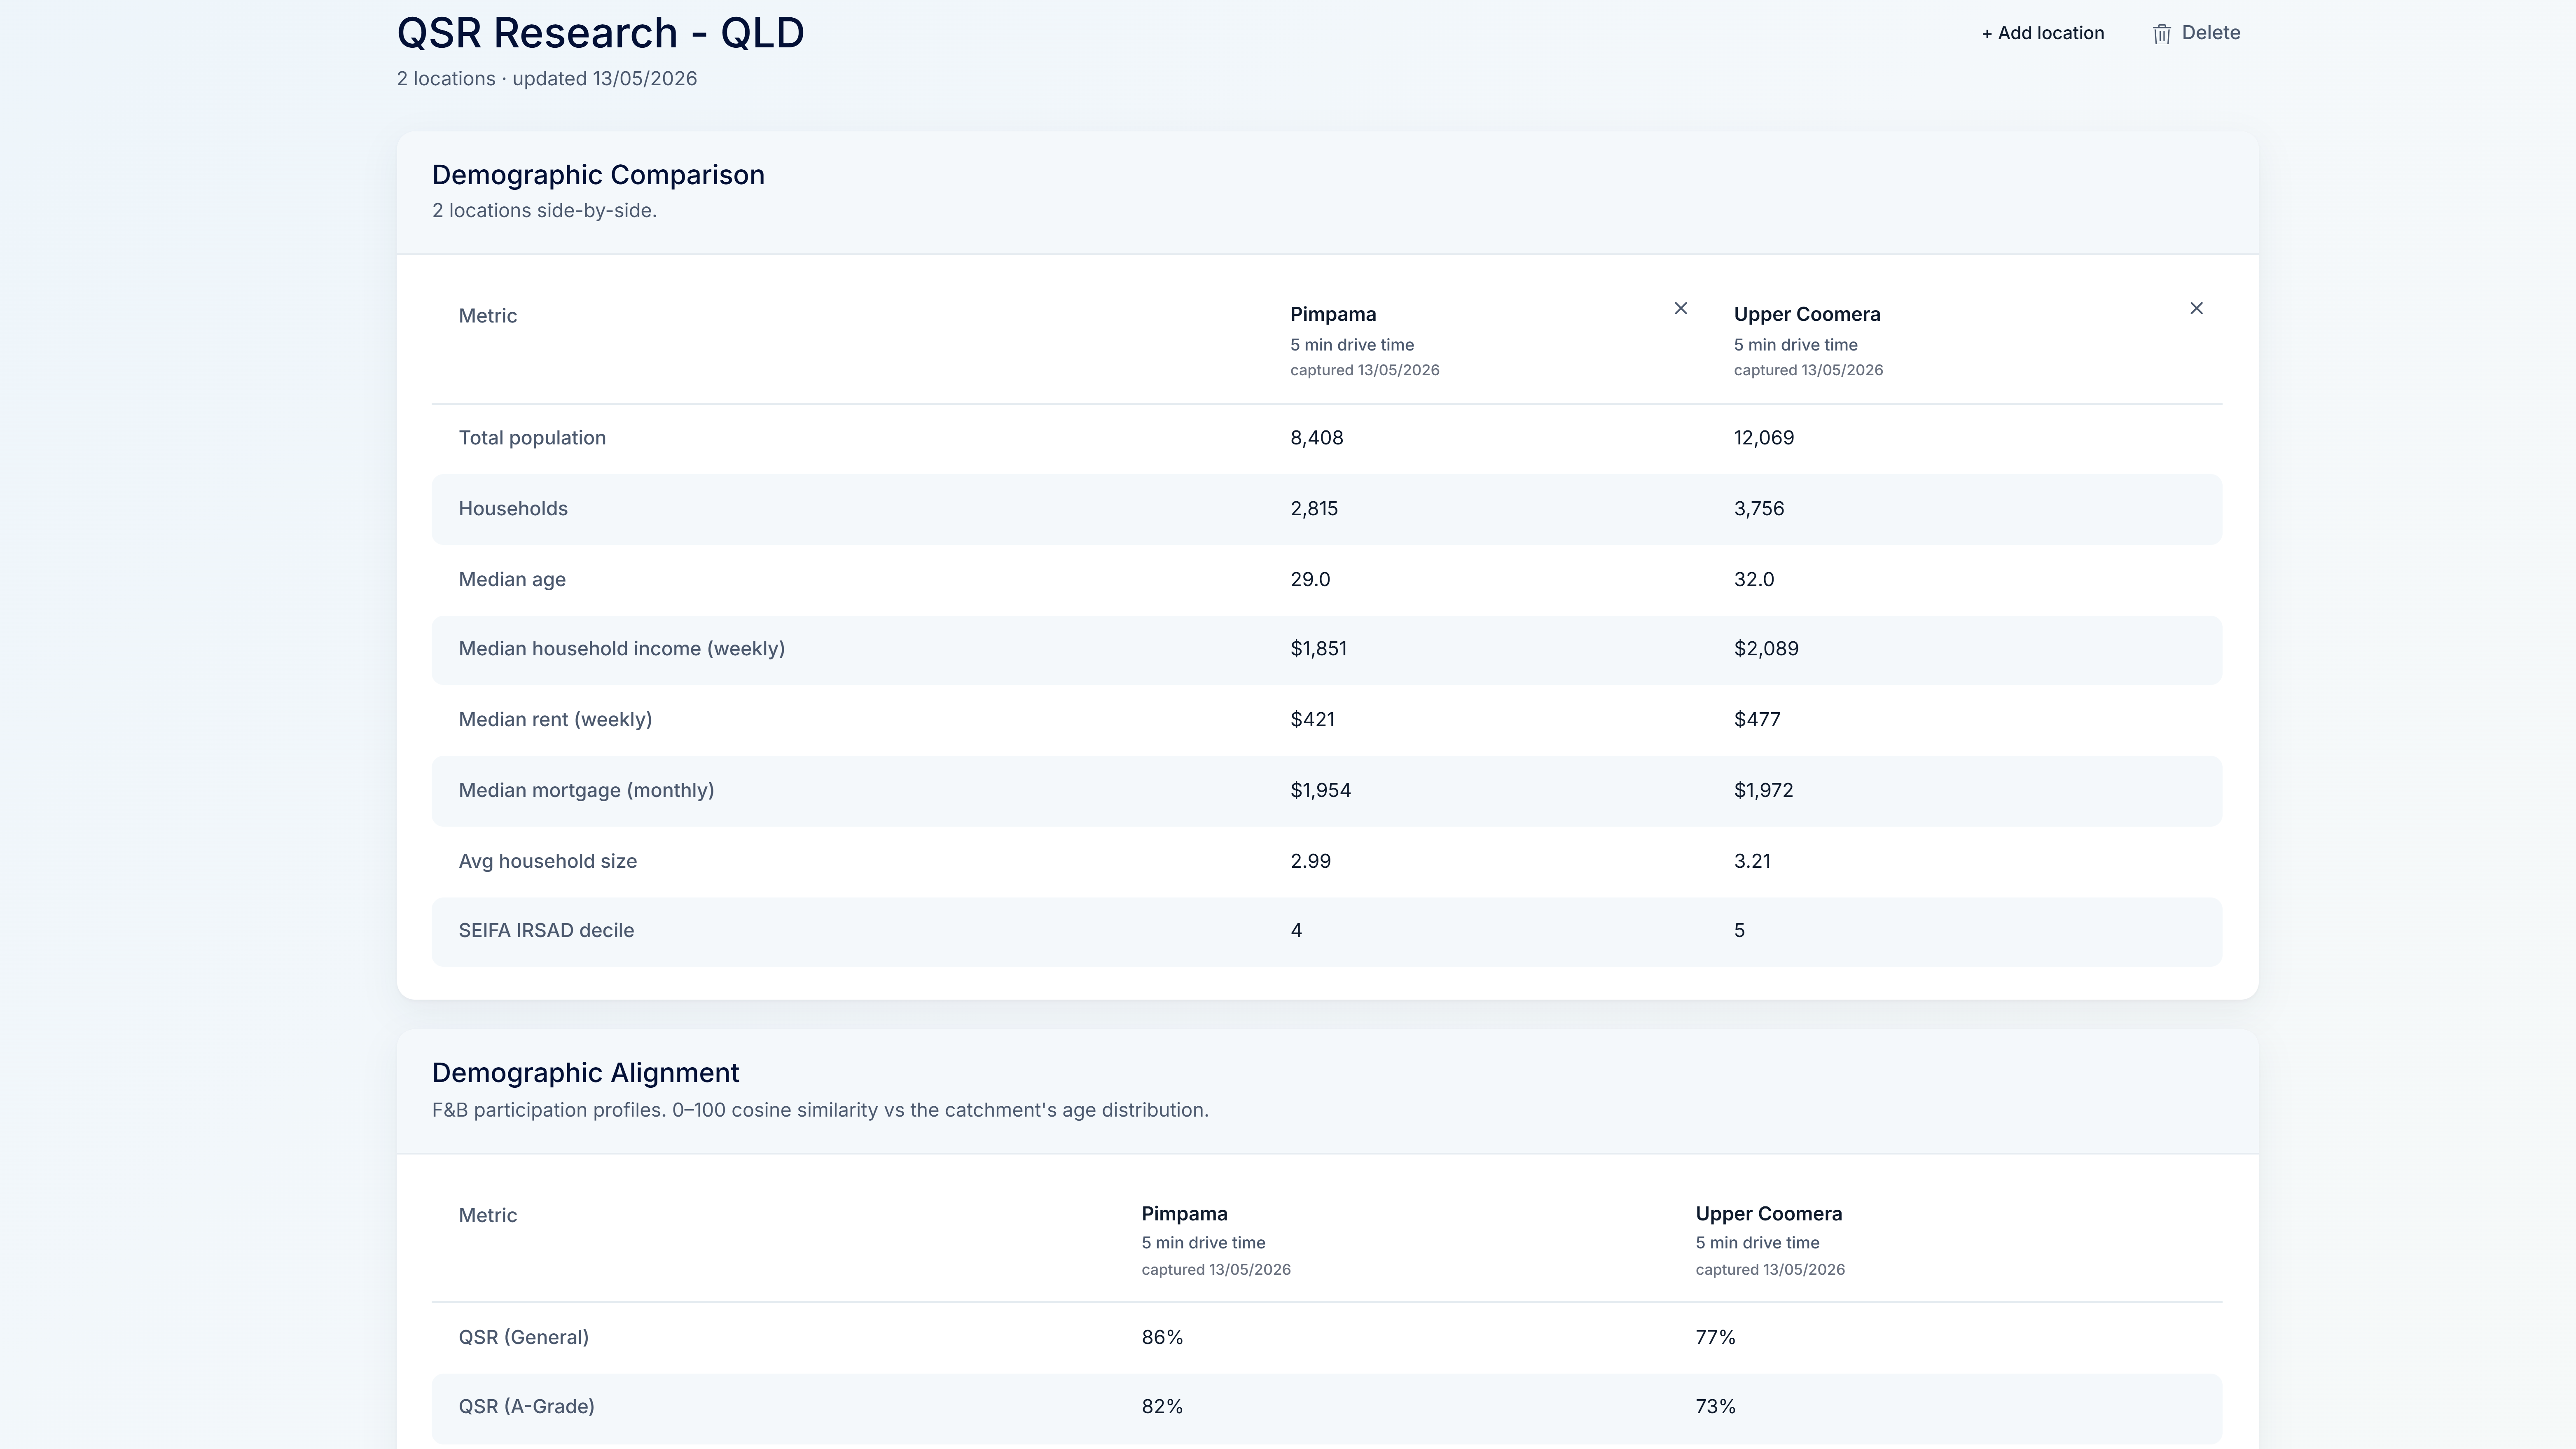Screen dimensions: 2576x1449
Task: Click the Demographic Comparison heading
Action: 598,175
